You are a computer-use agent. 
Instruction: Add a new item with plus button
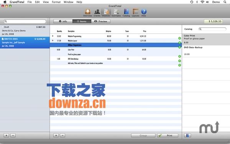[x=56, y=135]
